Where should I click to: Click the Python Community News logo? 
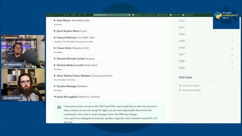click(226, 15)
